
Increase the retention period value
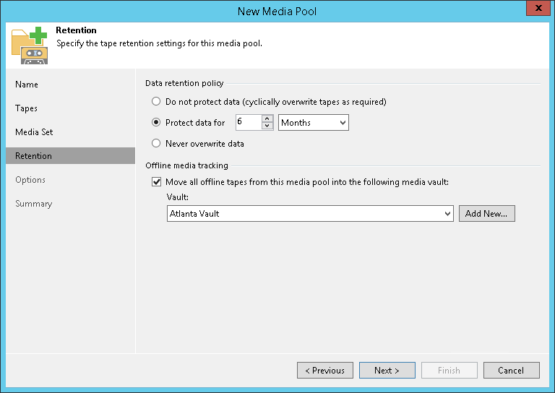point(267,119)
